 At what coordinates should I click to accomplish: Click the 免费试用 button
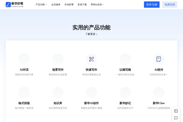170,5
